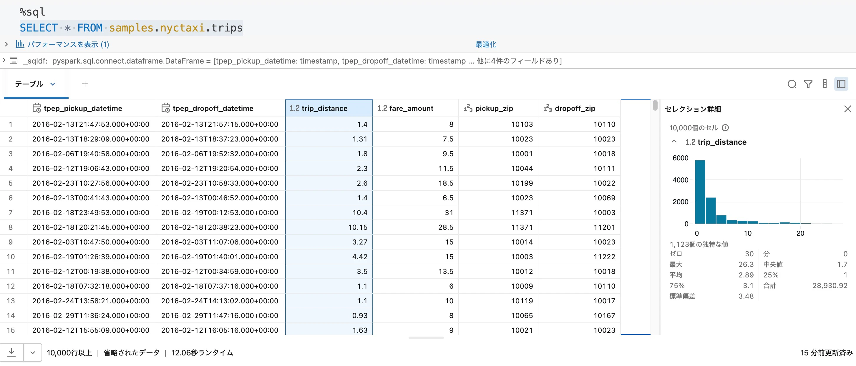This screenshot has height=366, width=856.
Task: Click fare_amount cell 11.5
Action: (416, 168)
